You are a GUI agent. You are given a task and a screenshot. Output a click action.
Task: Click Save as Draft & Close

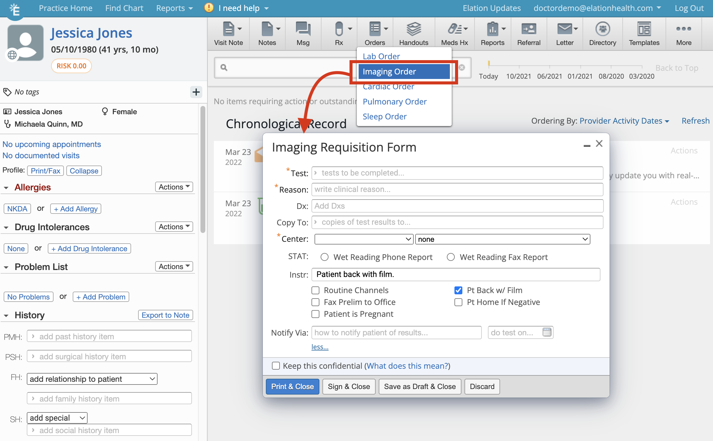(420, 386)
